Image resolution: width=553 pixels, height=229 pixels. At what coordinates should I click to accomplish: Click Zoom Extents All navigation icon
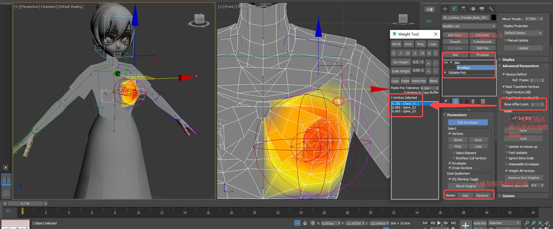[x=547, y=223]
